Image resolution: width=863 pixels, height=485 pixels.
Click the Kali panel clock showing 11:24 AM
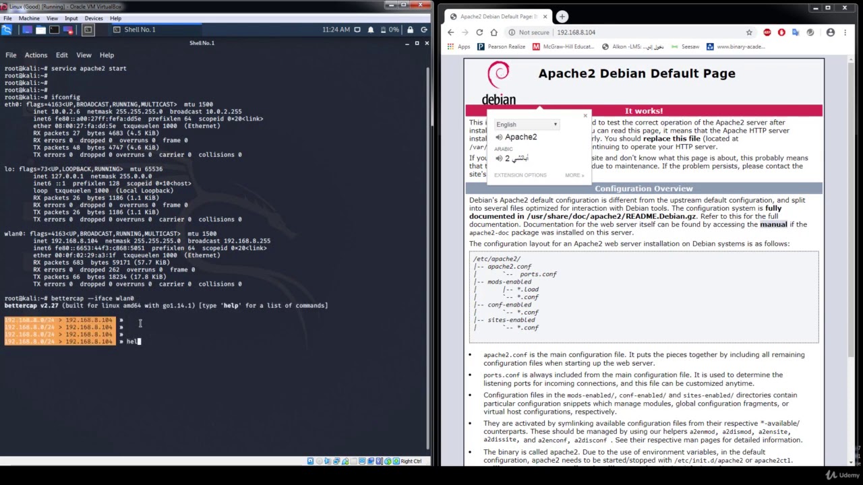pyautogui.click(x=336, y=30)
